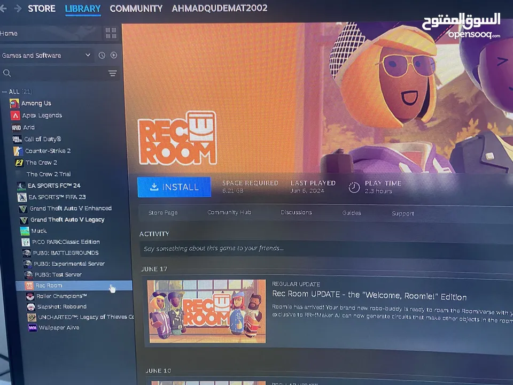Image resolution: width=513 pixels, height=385 pixels.
Task: Select PICO PARK:Classic Edition entry
Action: point(66,242)
